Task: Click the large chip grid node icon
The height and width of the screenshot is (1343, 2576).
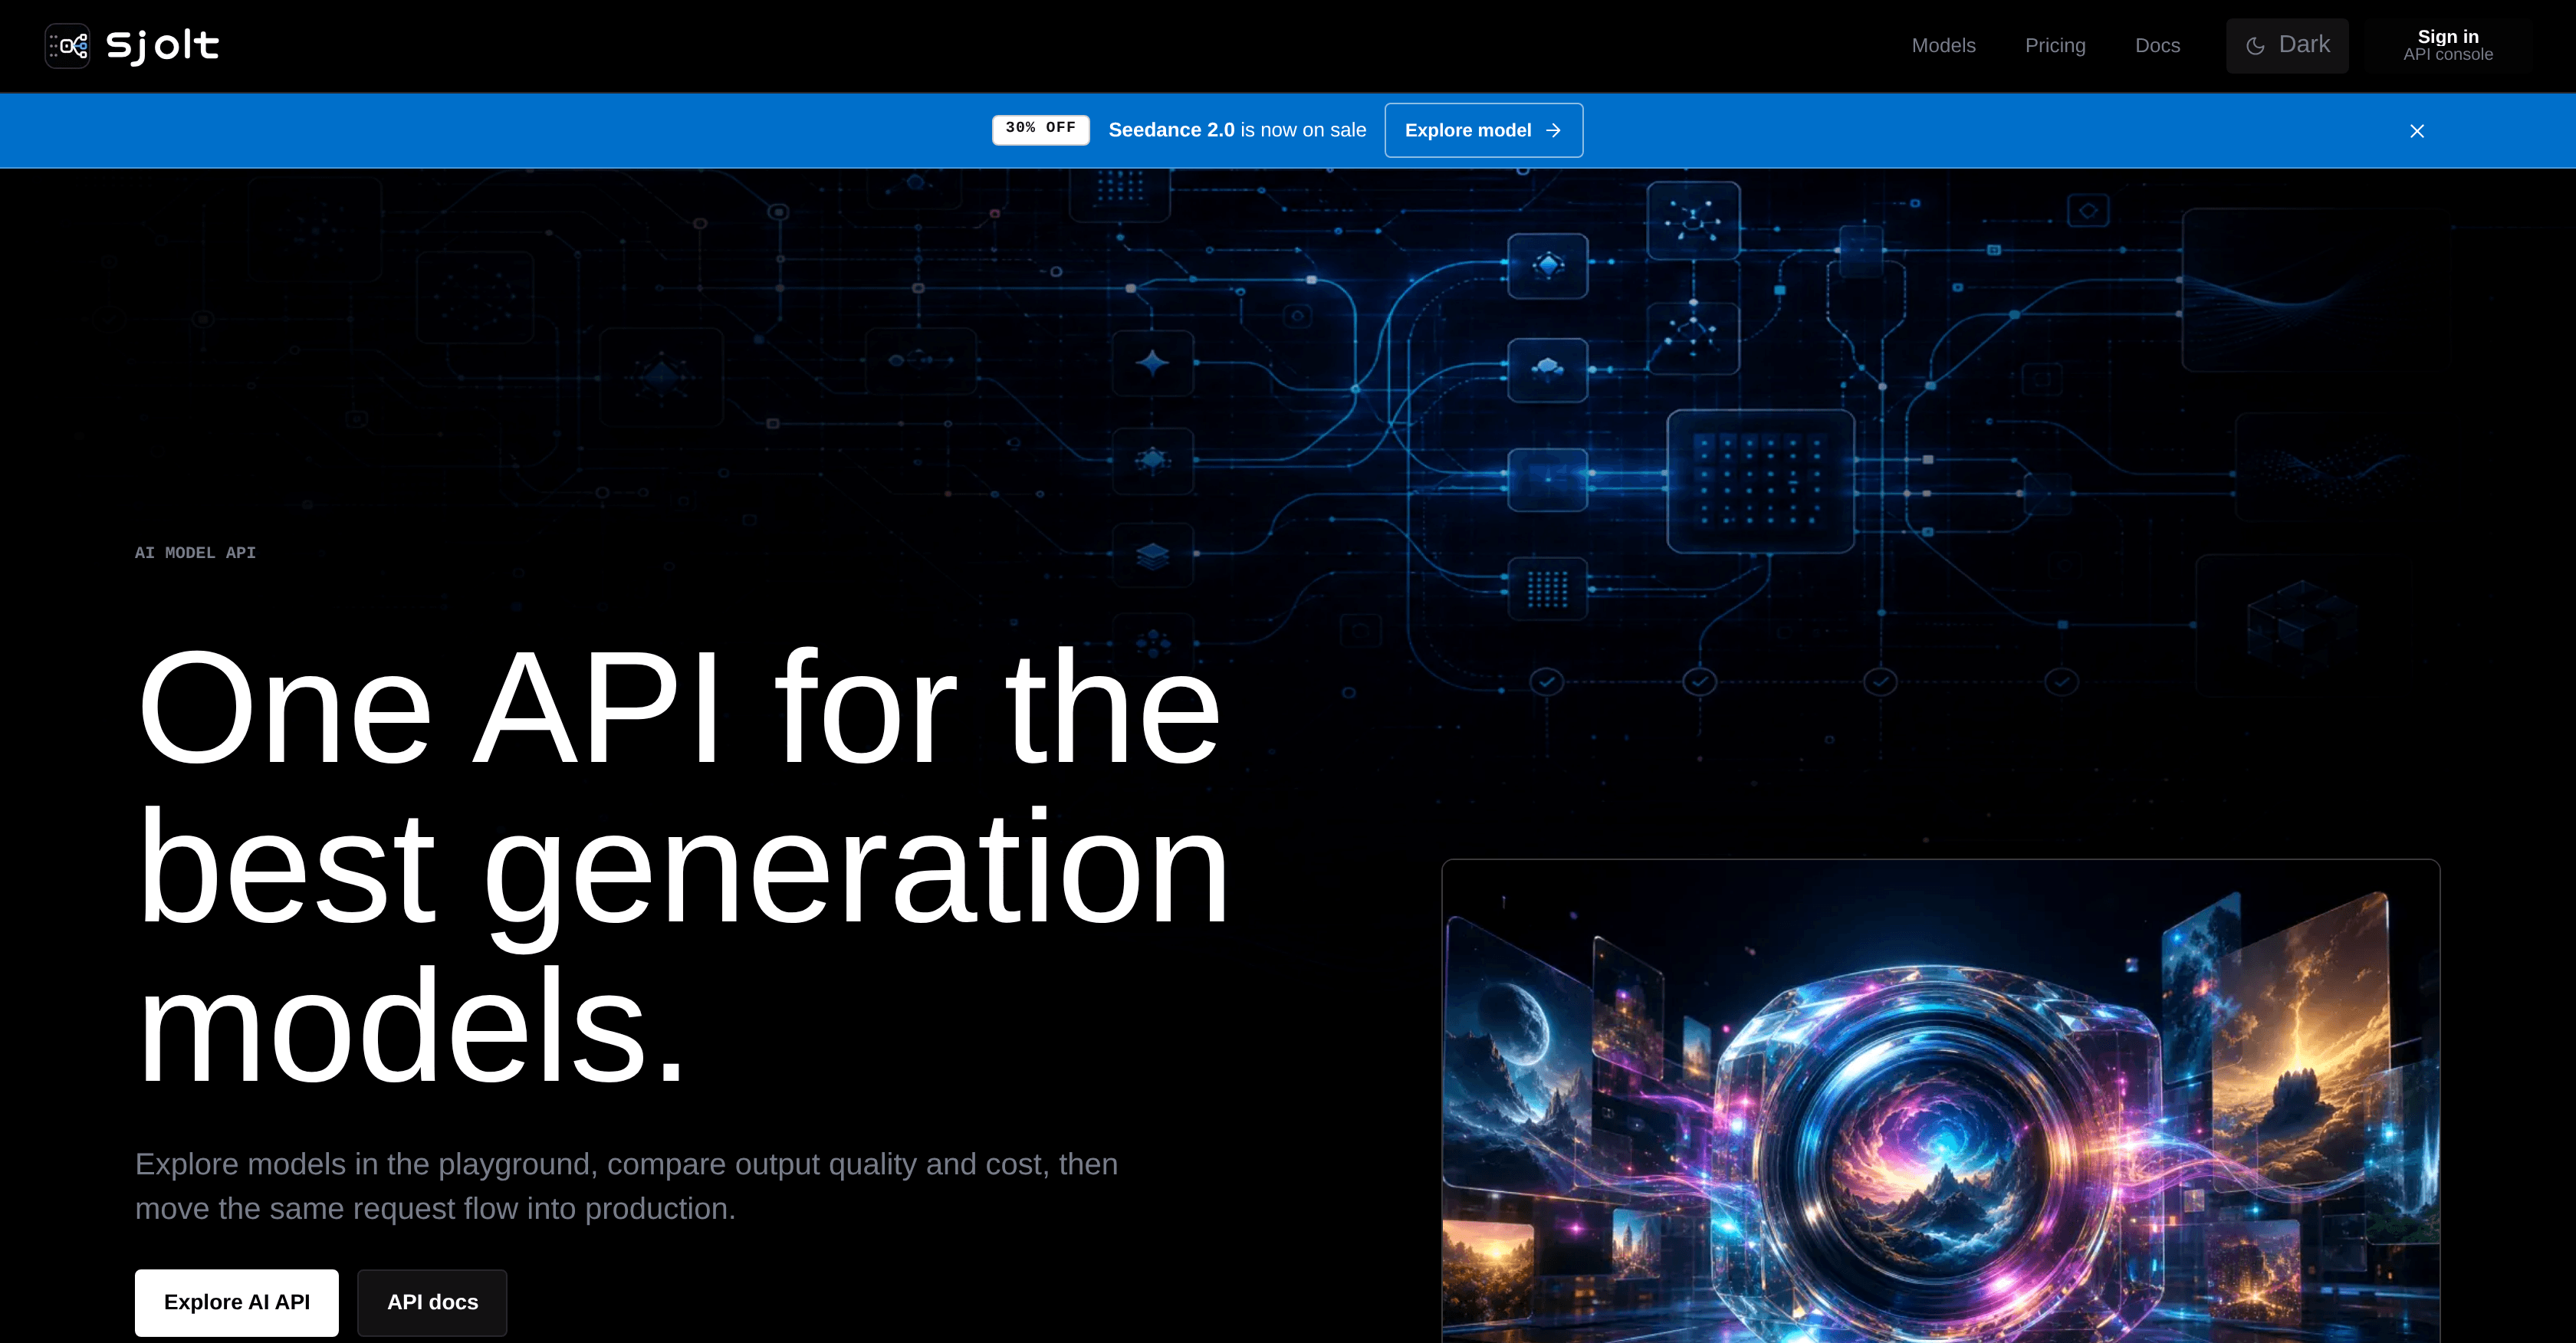Action: (1760, 481)
